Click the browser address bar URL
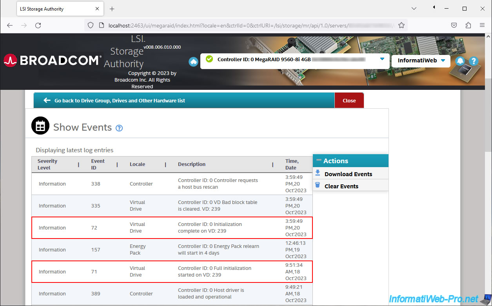 [251, 25]
